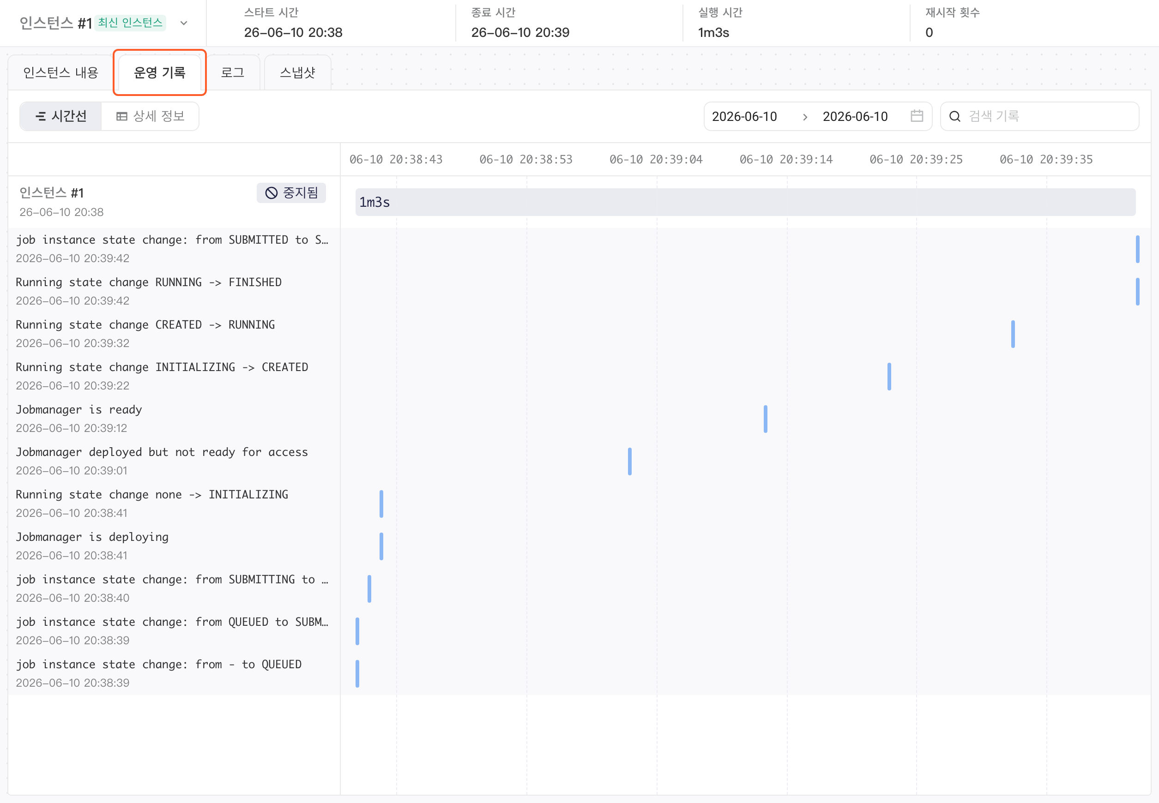The height and width of the screenshot is (803, 1159).
Task: Select the 상세 정보 view toggle
Action: click(150, 116)
